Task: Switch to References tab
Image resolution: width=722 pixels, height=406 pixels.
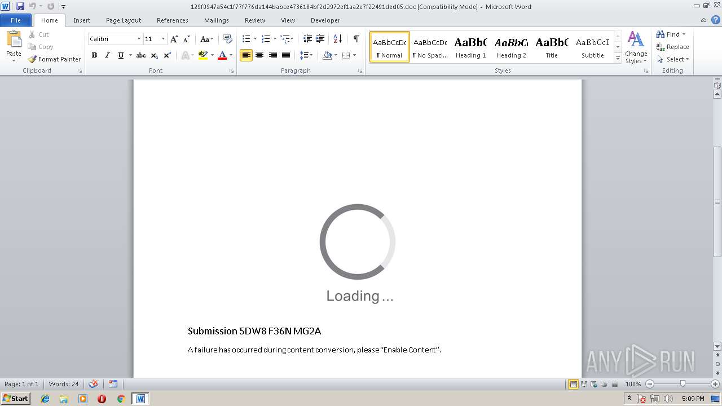Action: click(x=173, y=20)
